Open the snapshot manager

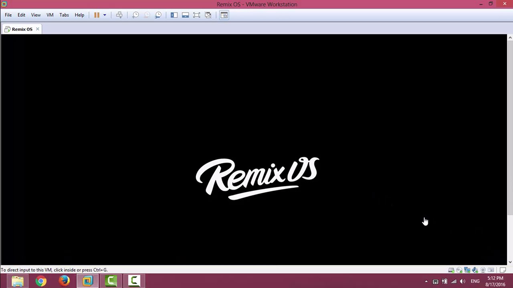(x=158, y=15)
